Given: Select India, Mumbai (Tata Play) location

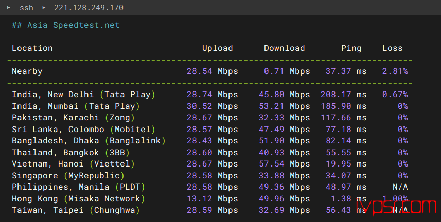Looking at the screenshot, I should point(76,106).
